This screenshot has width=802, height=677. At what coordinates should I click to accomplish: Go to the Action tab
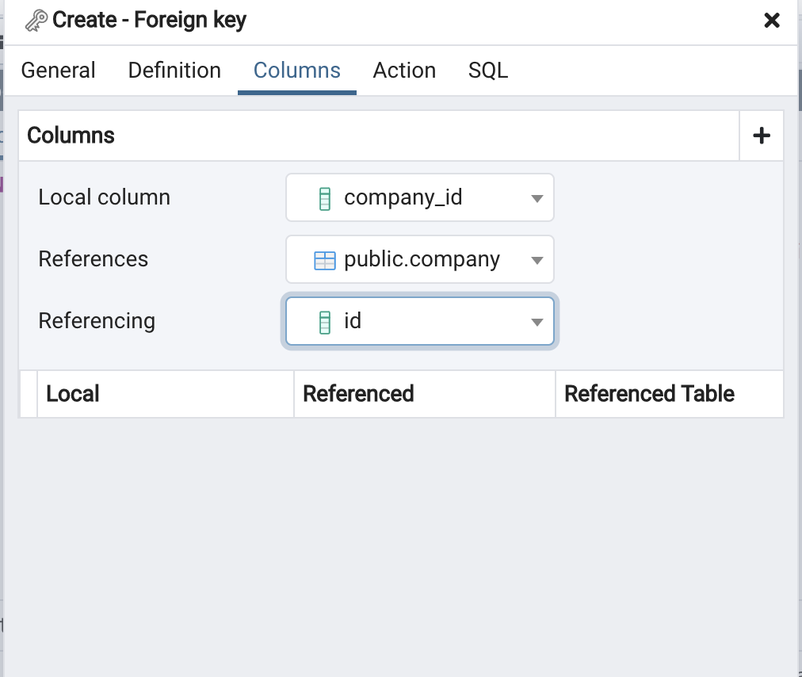(404, 71)
